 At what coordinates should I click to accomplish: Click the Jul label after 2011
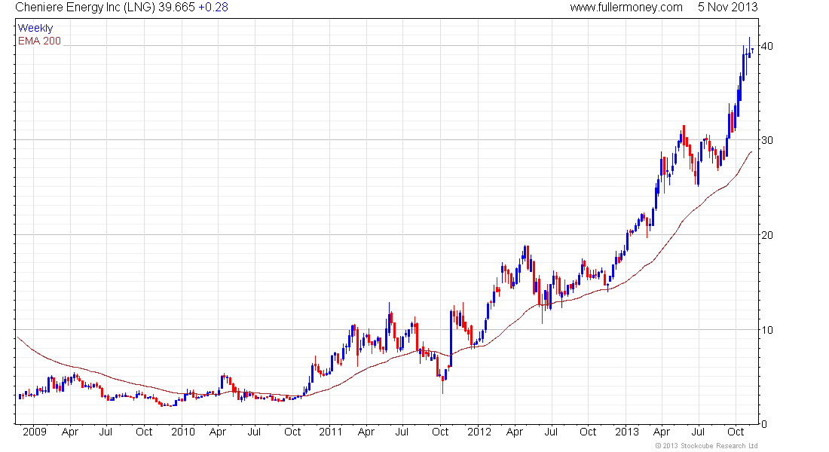coord(402,432)
